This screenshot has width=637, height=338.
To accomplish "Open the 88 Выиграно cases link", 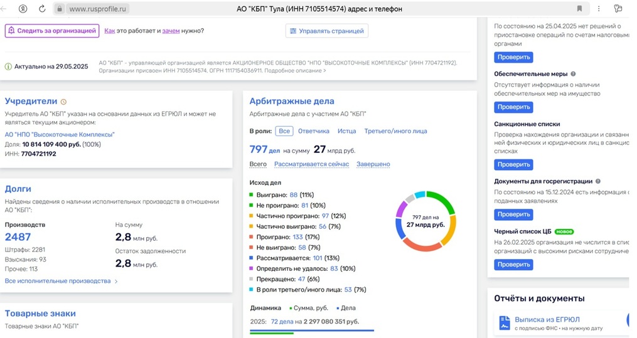I will coord(293,195).
